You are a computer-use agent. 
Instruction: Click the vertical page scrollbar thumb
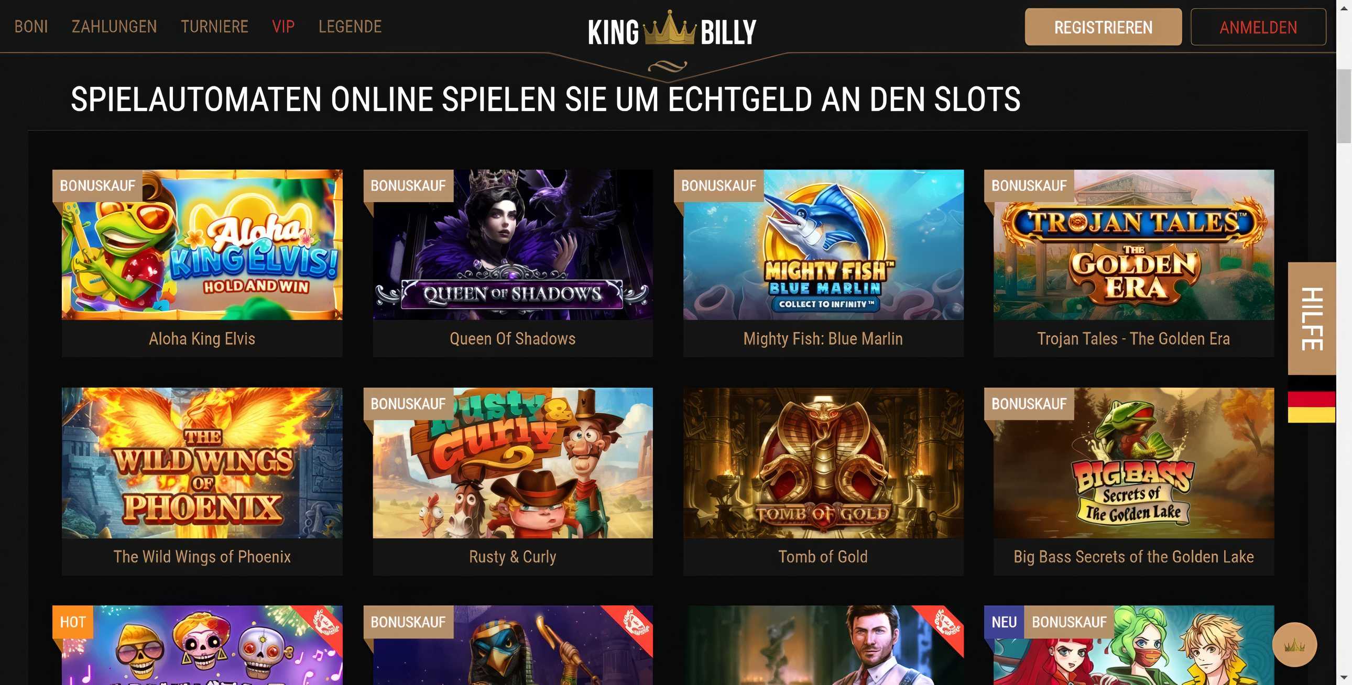click(1344, 105)
